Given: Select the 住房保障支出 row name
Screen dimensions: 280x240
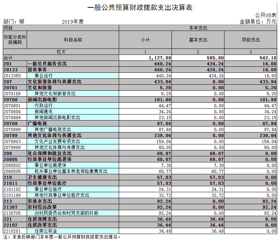Looking at the screenshot, I should point(42,219).
